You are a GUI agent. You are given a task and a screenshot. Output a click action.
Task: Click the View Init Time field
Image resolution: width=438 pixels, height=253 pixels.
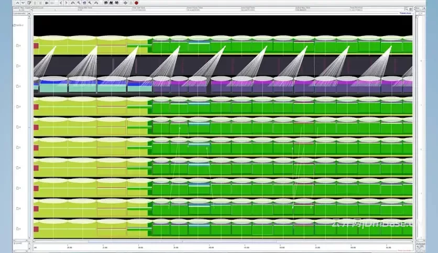pos(159,10)
